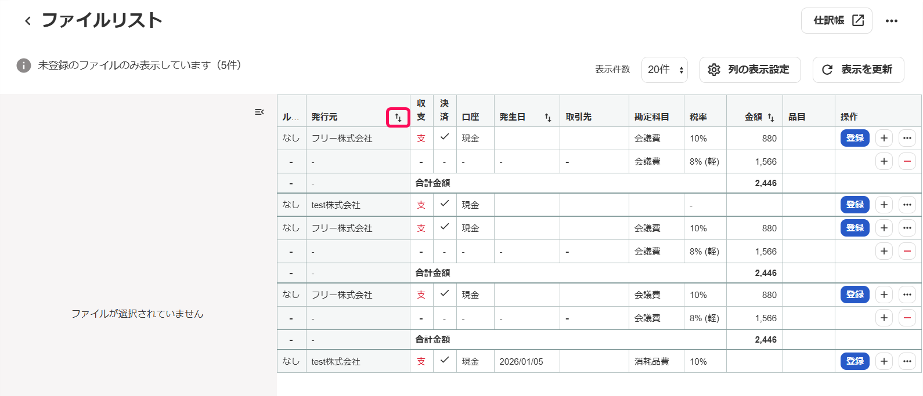The image size is (923, 396).
Task: Open more actions for the 2026/01/05 row
Action: click(x=907, y=361)
